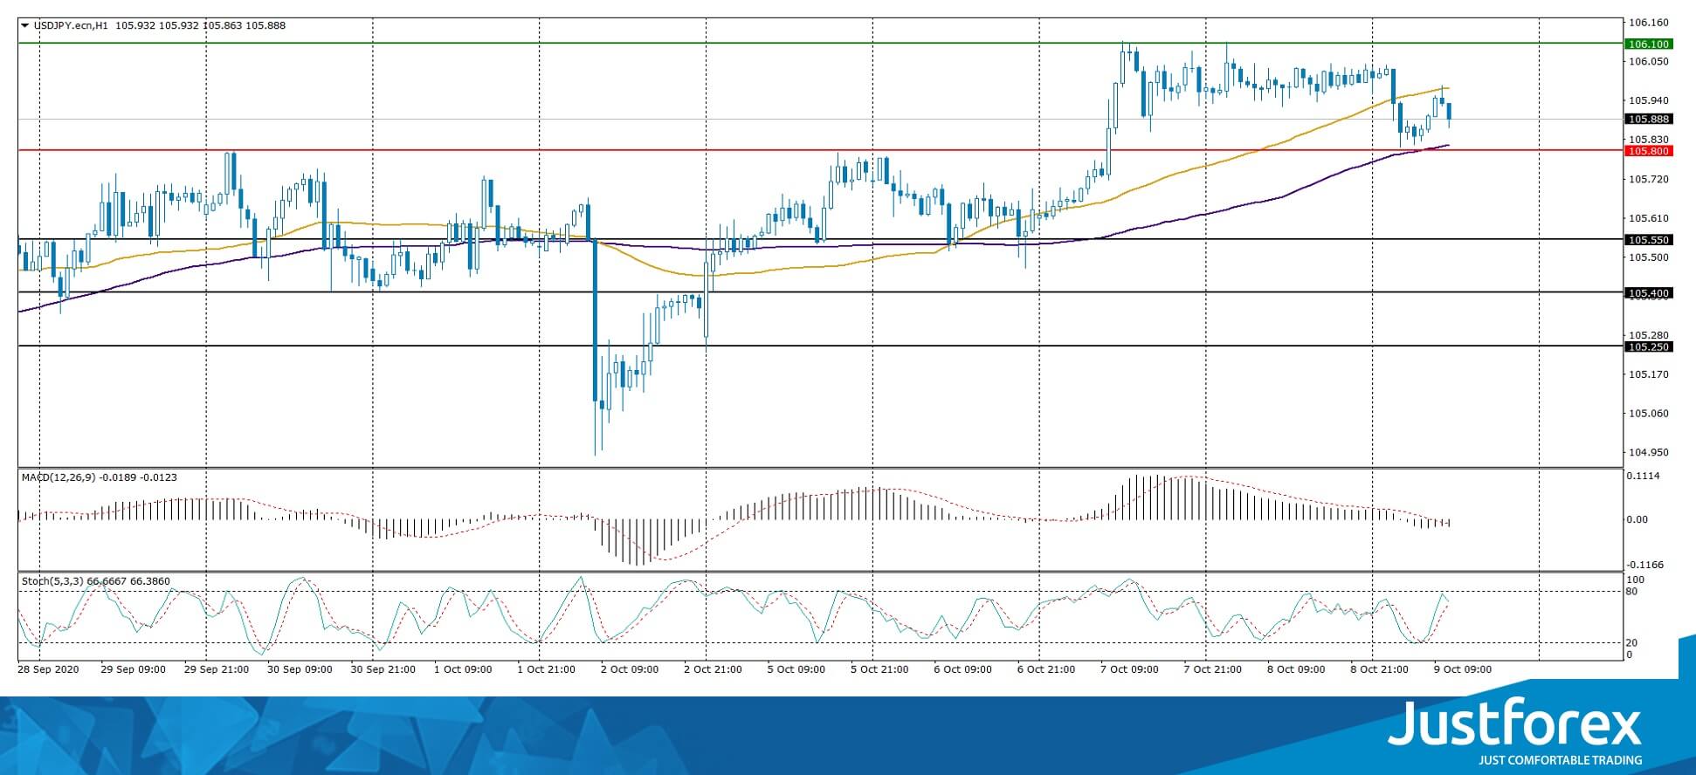
Task: Select the Stoch(5,3,3) indicator label
Action: click(x=52, y=581)
